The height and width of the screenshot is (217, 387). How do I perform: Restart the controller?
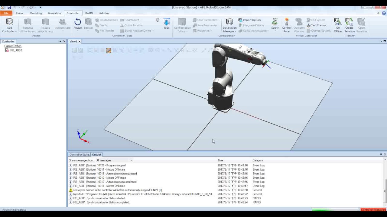[x=78, y=24]
